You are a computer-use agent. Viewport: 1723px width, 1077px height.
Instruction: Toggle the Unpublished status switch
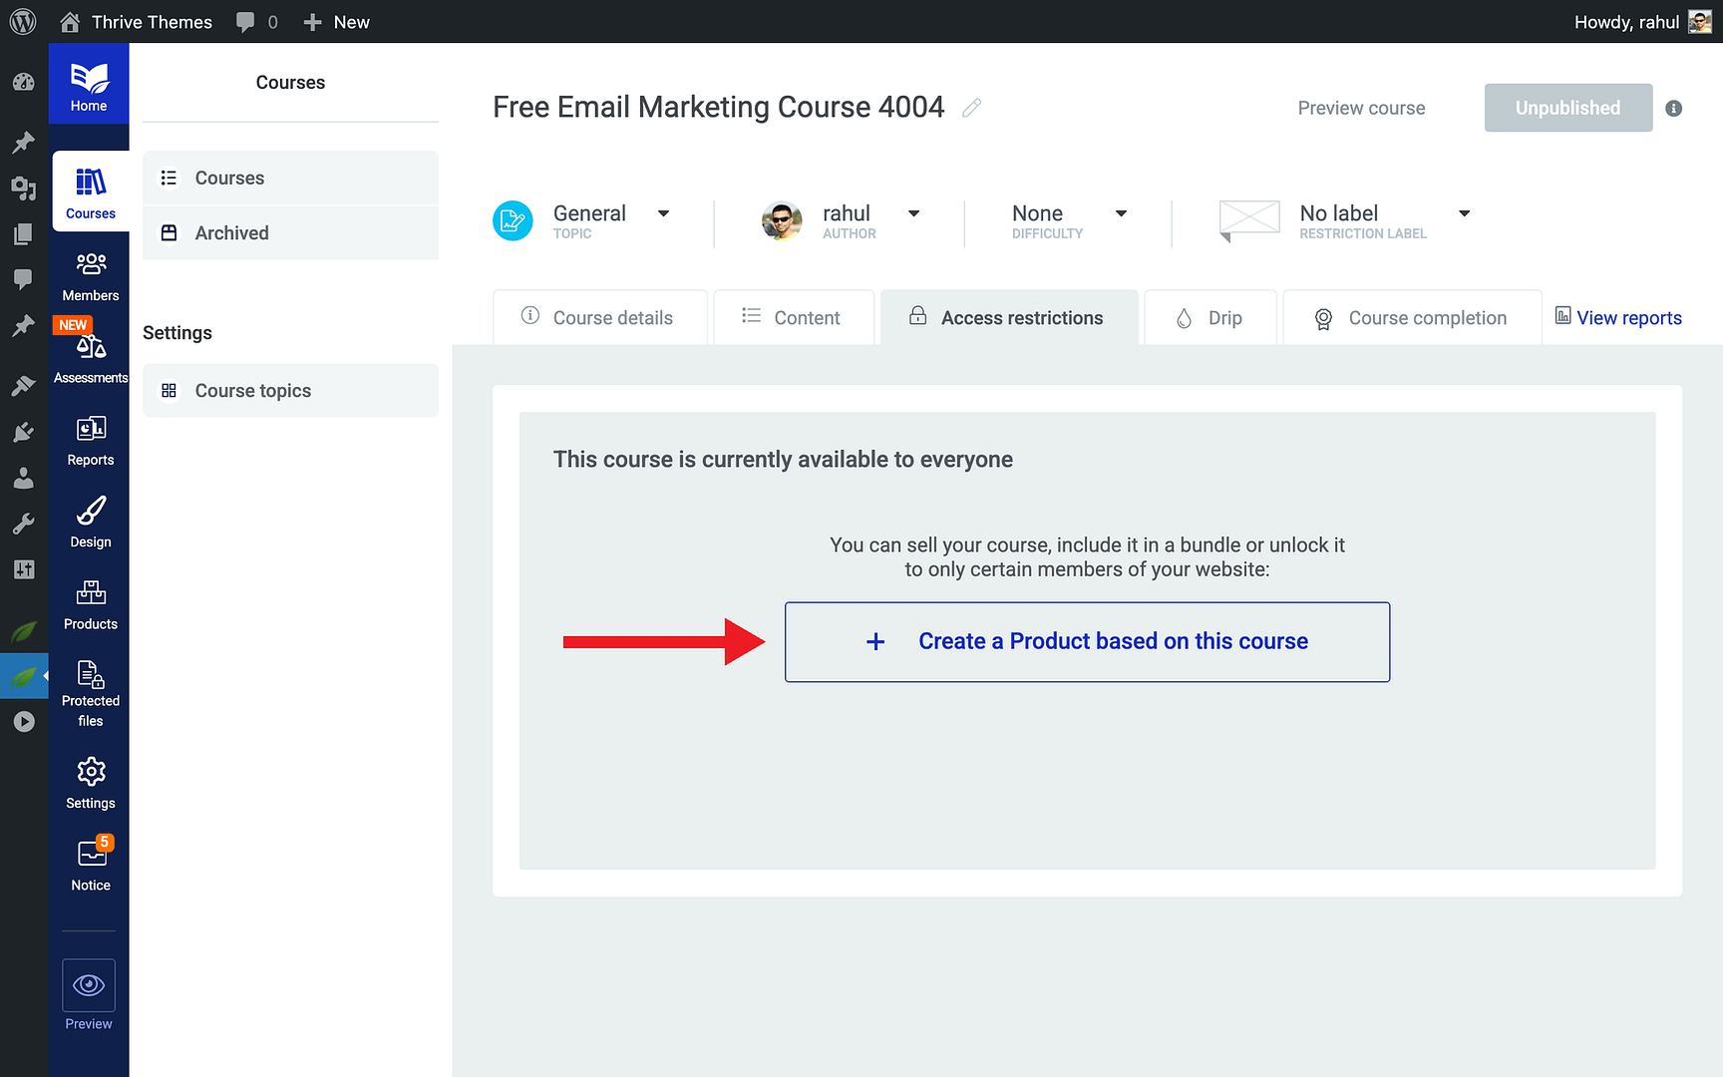pyautogui.click(x=1567, y=107)
